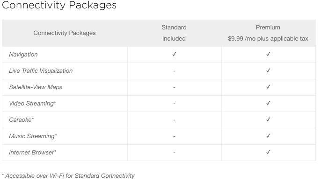Screen dimensions: 321x182
Task: Select the Live Traffic Visualization label
Action: coord(41,71)
